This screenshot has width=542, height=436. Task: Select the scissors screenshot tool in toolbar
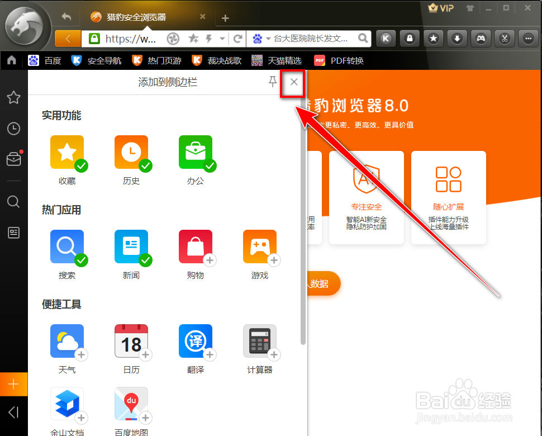504,39
